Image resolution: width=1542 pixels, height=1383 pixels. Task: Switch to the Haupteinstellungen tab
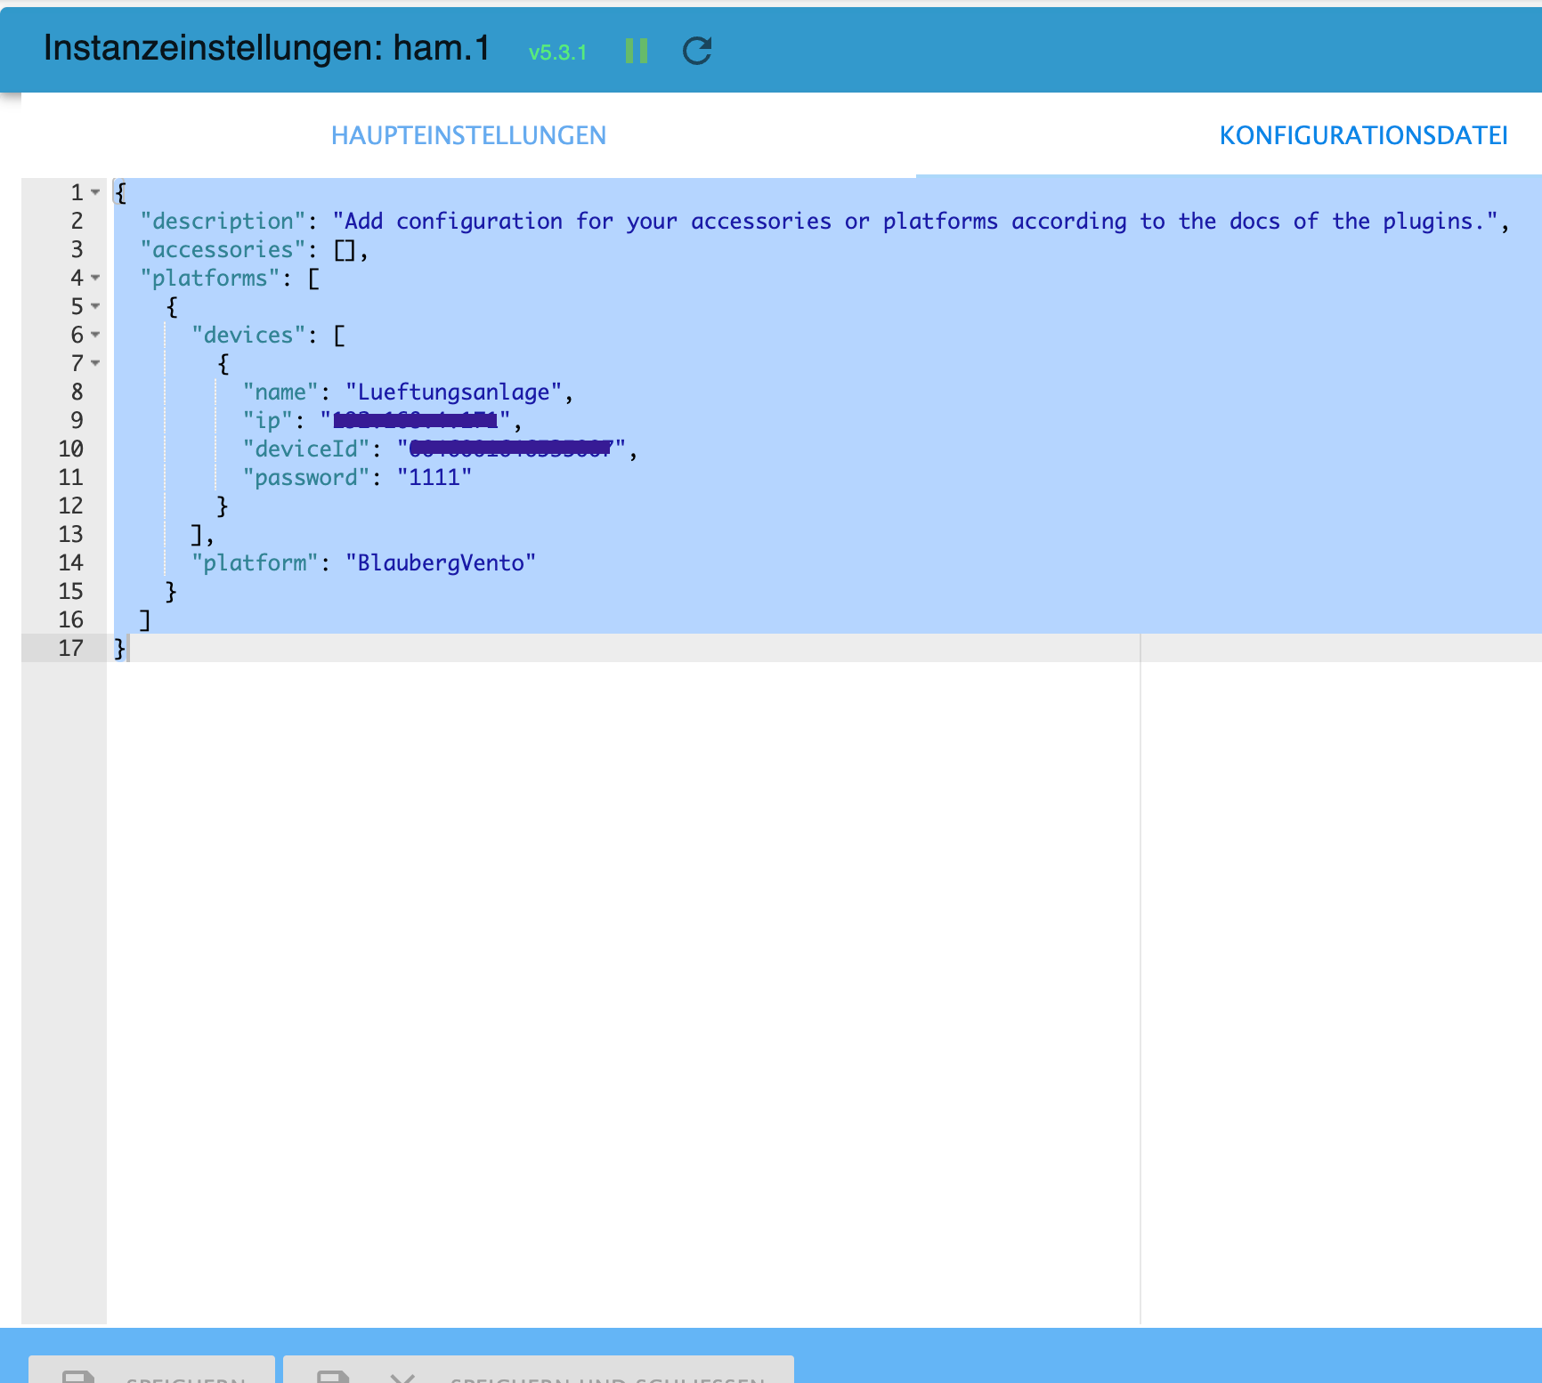468,135
